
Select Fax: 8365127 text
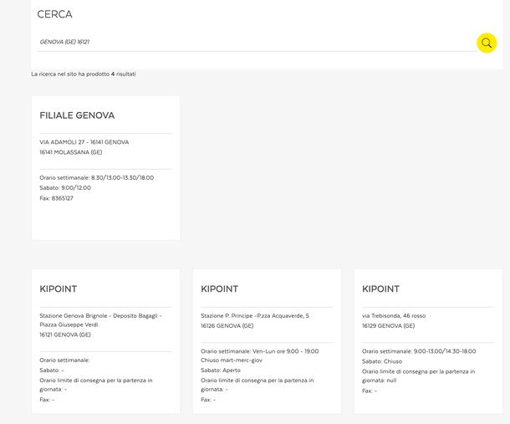pos(57,198)
